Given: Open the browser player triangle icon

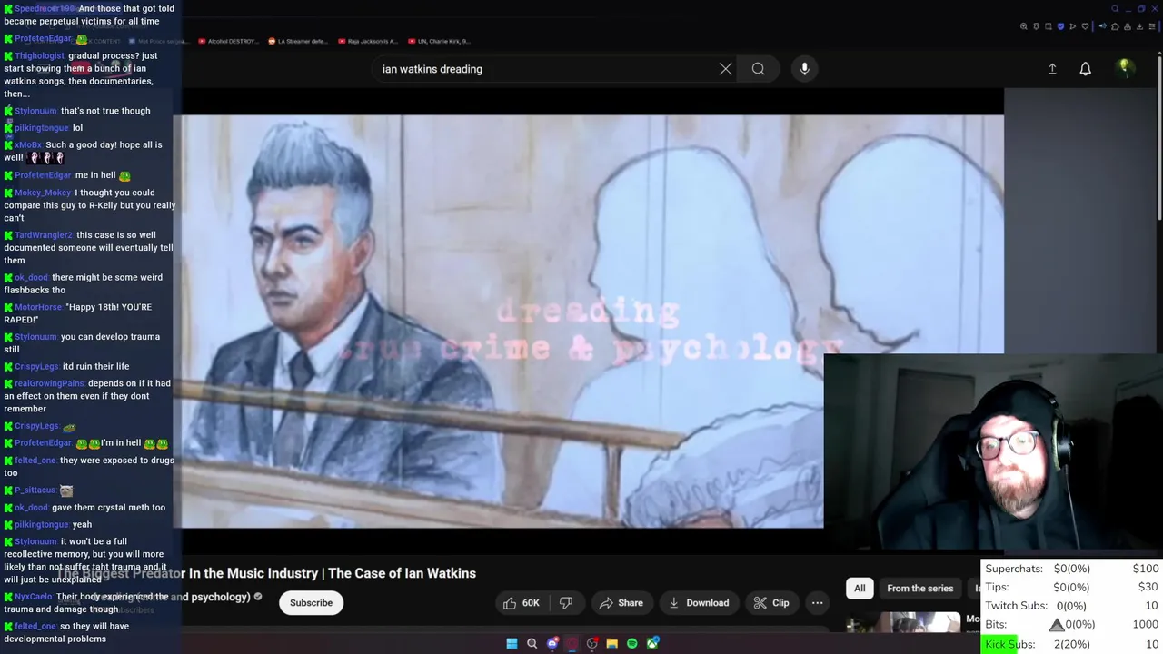Looking at the screenshot, I should [1073, 26].
